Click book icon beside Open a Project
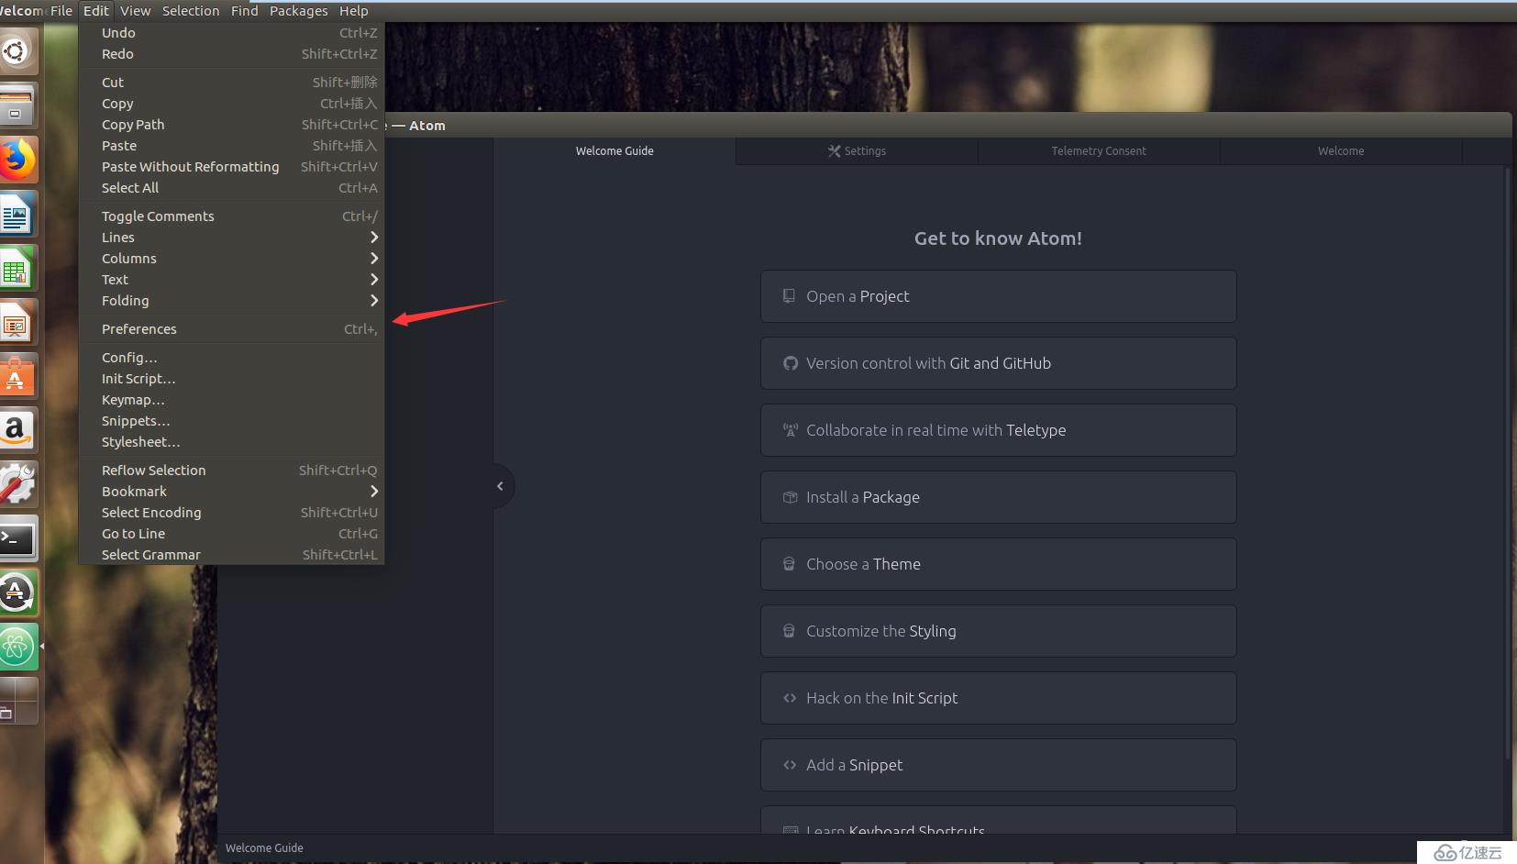The width and height of the screenshot is (1517, 864). [x=789, y=296]
